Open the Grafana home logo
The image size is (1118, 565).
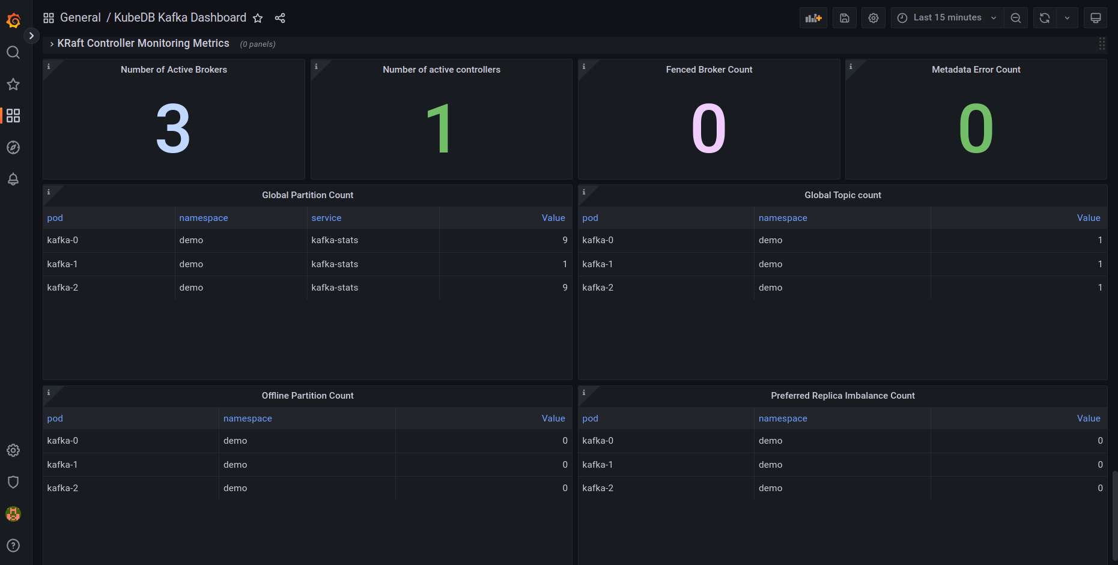(x=13, y=21)
